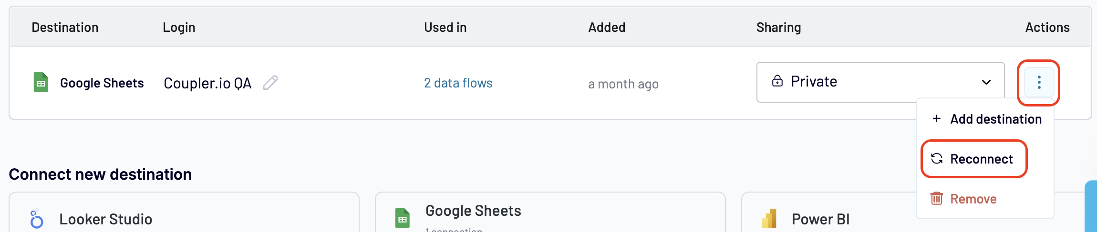This screenshot has height=232, width=1097.
Task: Click the Coupler.io QA login name
Action: coord(207,83)
